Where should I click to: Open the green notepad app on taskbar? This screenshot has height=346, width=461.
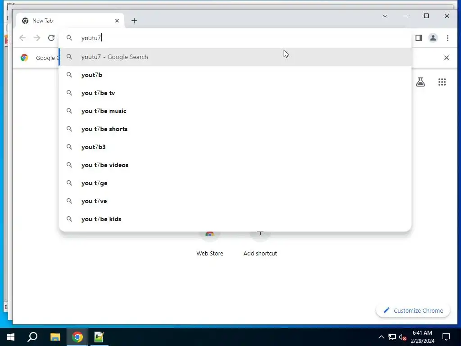[99, 337]
